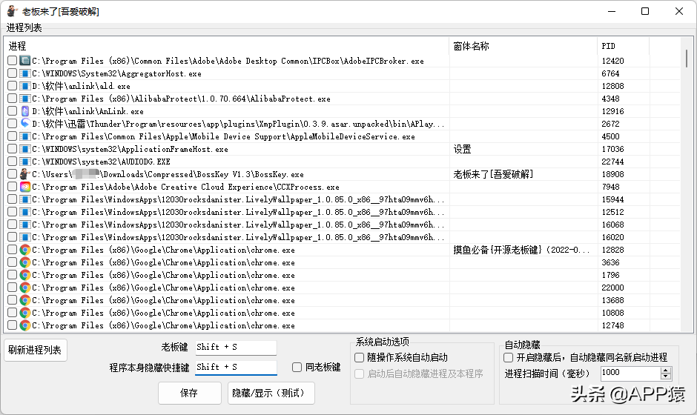The width and height of the screenshot is (697, 415).
Task: Click the app icon in the title bar
Action: coord(12,11)
